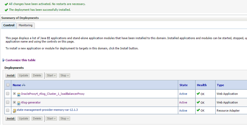This screenshot has height=125, width=247.
Task: Open the bottom Stop dropdown button
Action: click(64, 119)
